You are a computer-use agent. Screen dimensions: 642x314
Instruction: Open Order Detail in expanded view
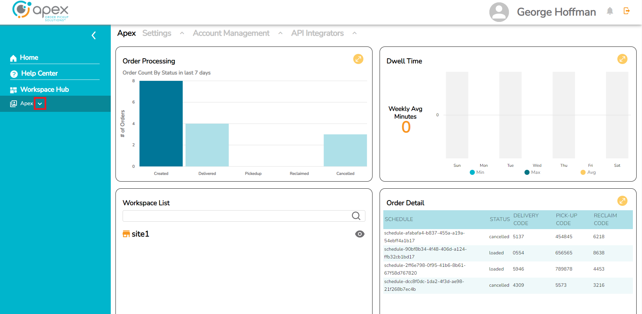tap(622, 201)
